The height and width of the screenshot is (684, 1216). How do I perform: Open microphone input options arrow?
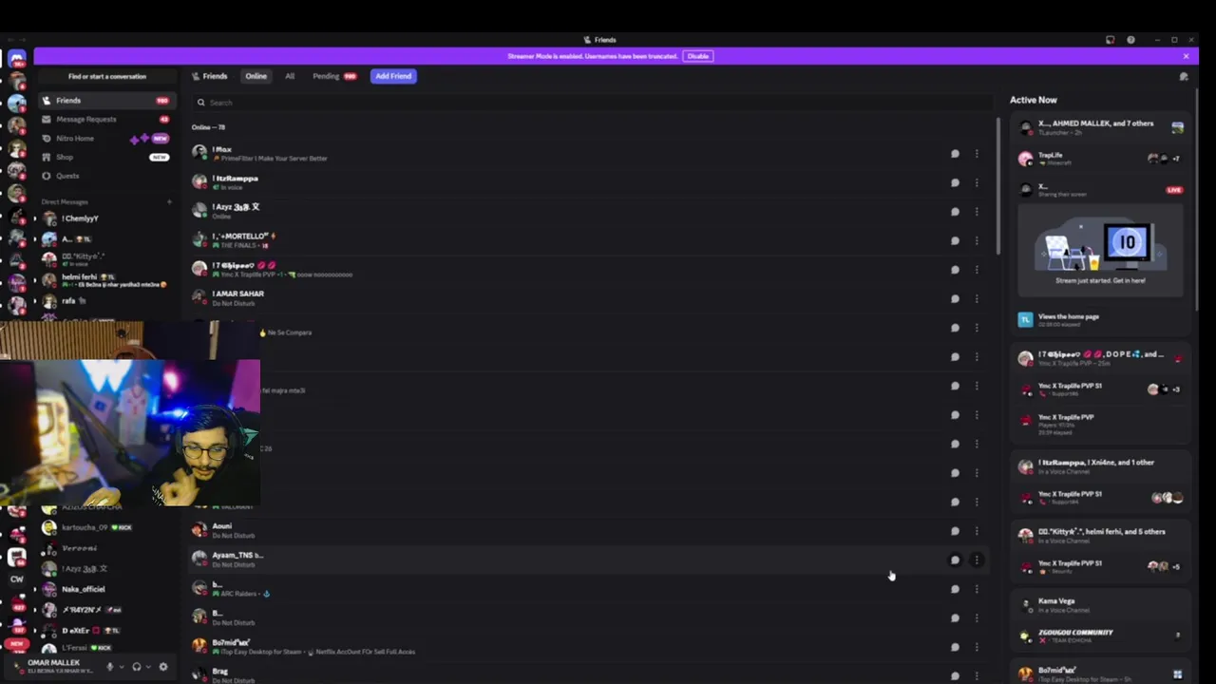pos(121,667)
